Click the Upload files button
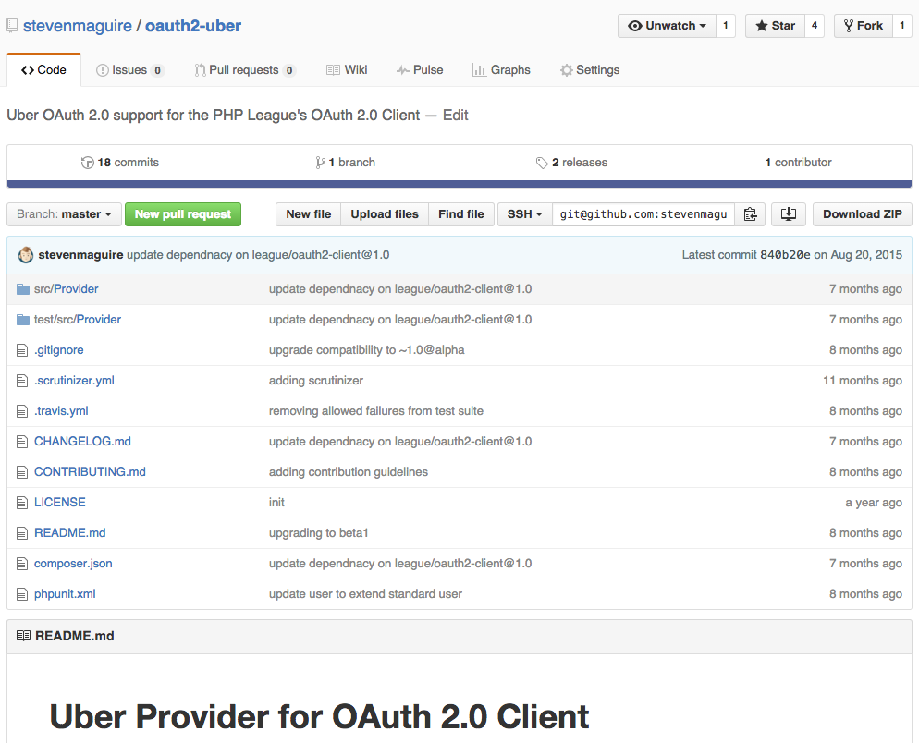The height and width of the screenshot is (743, 919). 385,214
